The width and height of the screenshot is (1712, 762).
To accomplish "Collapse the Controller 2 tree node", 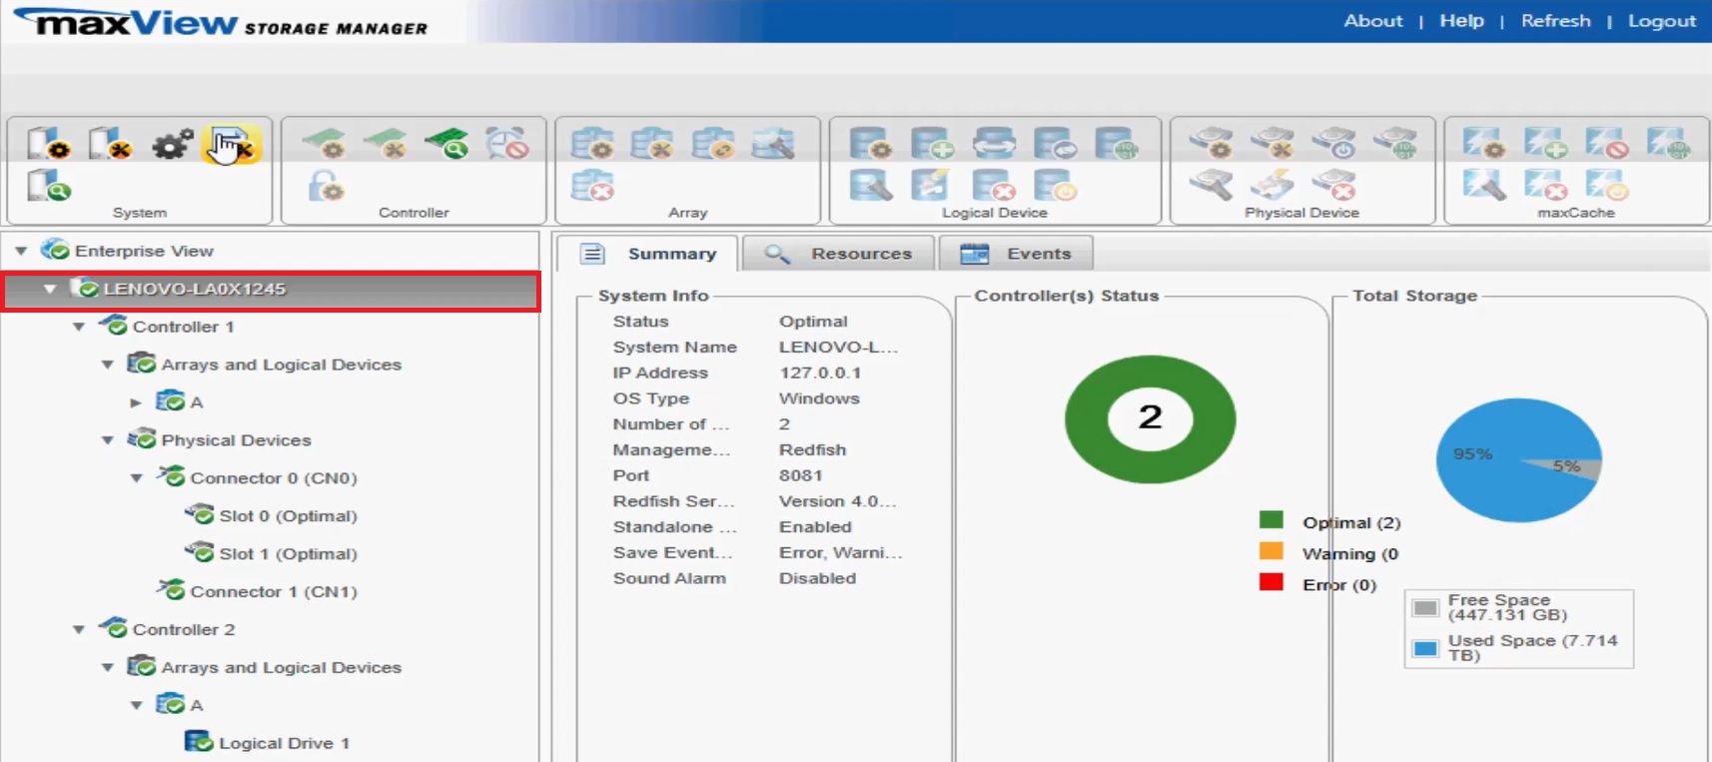I will [x=79, y=629].
